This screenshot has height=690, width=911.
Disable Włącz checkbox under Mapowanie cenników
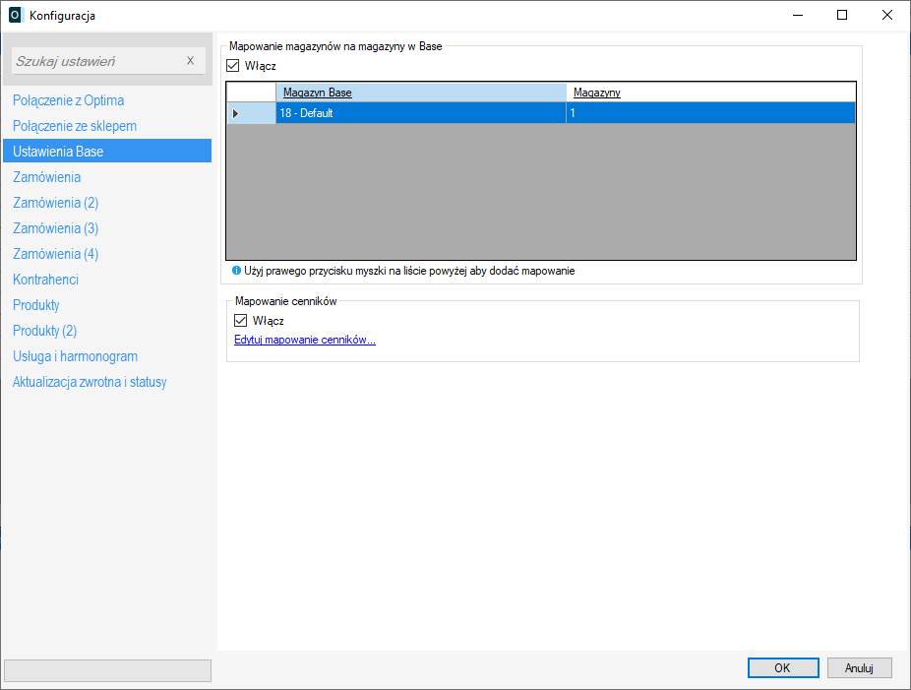click(240, 321)
